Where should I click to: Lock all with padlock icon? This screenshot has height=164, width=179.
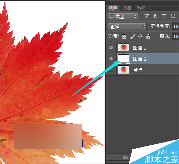click(x=148, y=36)
